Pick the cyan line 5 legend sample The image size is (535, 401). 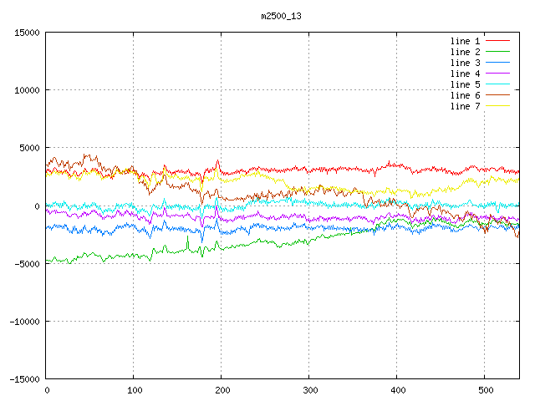[497, 84]
